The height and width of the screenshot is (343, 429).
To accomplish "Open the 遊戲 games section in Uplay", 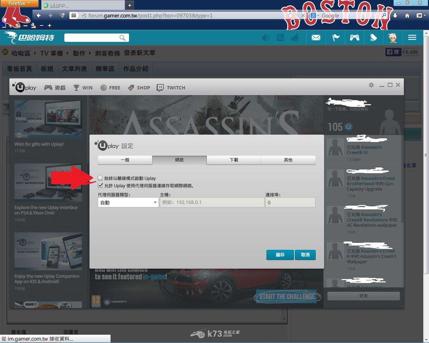I will pos(55,88).
